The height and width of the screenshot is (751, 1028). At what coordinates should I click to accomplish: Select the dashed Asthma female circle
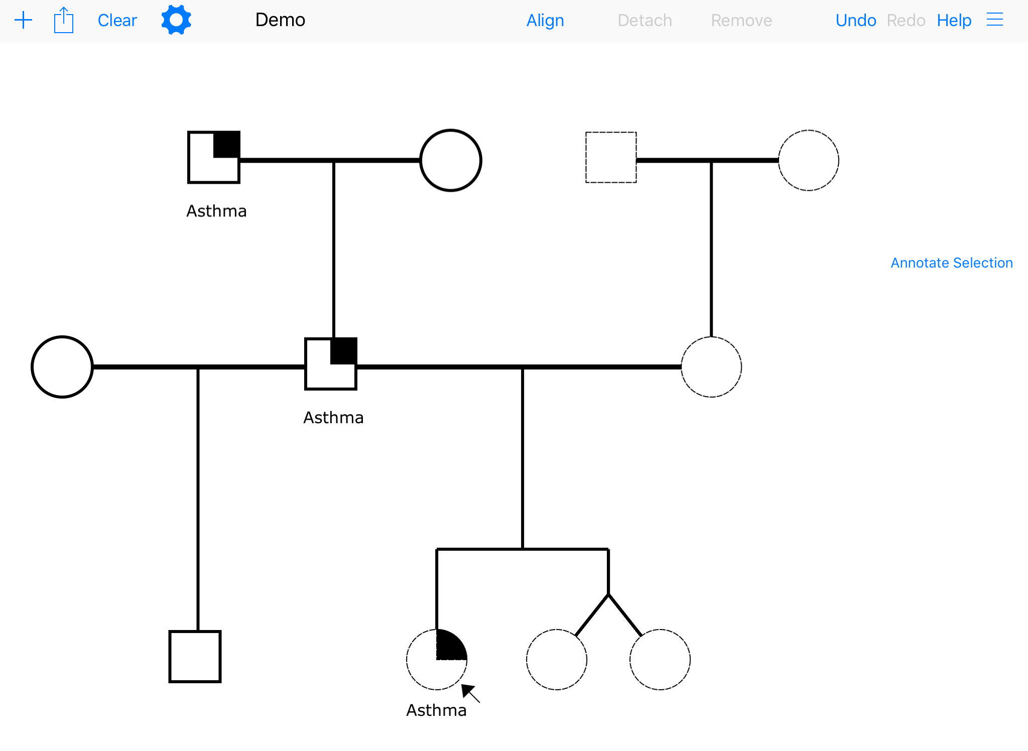coord(436,660)
